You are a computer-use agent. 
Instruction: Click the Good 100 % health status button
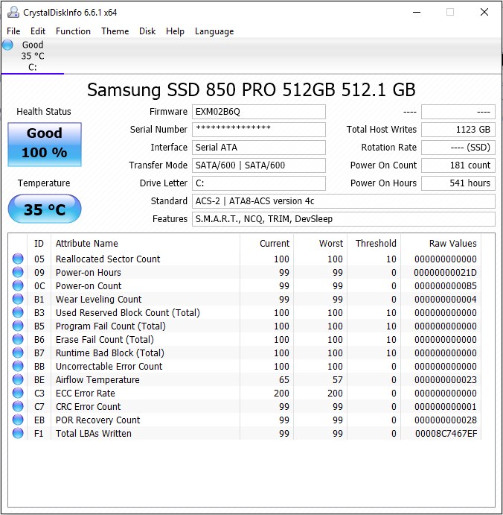tap(45, 145)
